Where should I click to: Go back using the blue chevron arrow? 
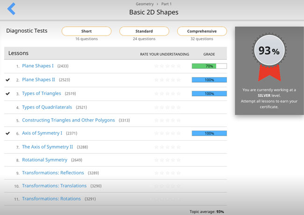[11, 9]
